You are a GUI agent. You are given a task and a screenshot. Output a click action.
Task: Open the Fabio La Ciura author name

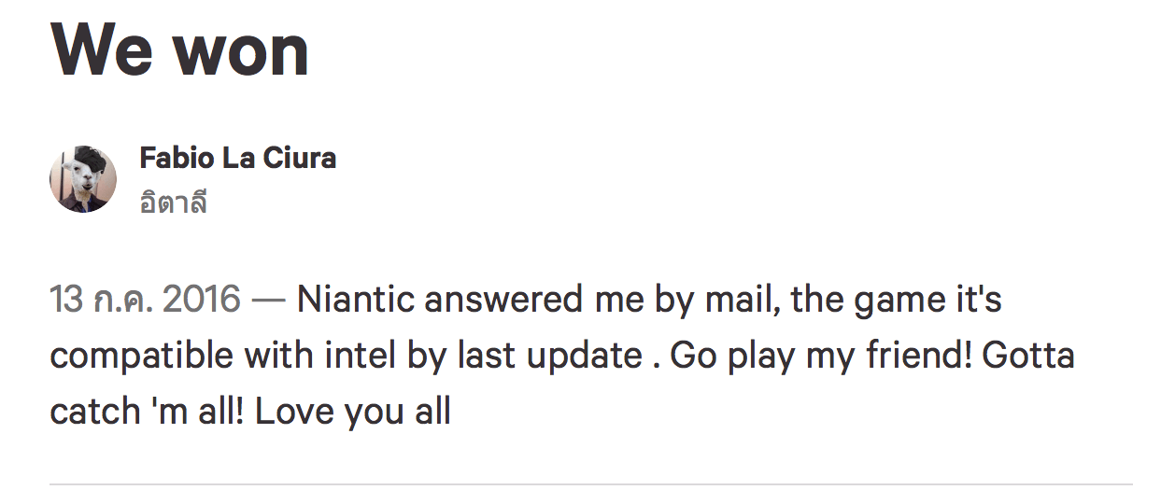pyautogui.click(x=237, y=158)
